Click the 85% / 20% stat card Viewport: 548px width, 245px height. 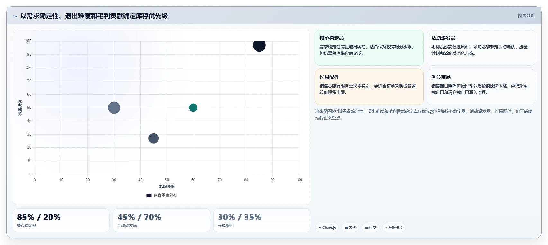(x=61, y=220)
